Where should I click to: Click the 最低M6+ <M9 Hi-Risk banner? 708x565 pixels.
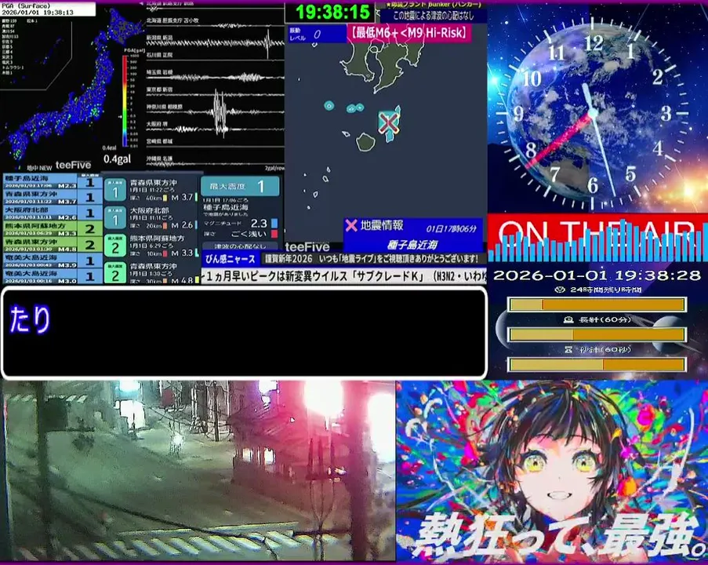409,33
